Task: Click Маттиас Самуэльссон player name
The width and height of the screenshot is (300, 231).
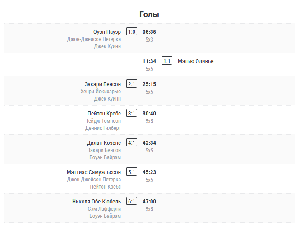Action: (94, 172)
